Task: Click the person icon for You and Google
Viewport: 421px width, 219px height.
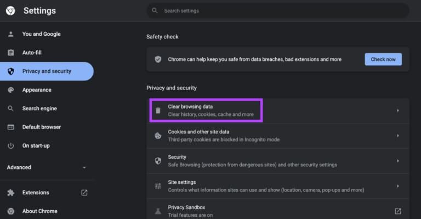Action: 11,34
